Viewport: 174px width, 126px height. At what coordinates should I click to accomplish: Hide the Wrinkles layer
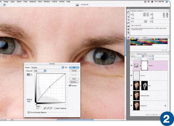point(132,75)
